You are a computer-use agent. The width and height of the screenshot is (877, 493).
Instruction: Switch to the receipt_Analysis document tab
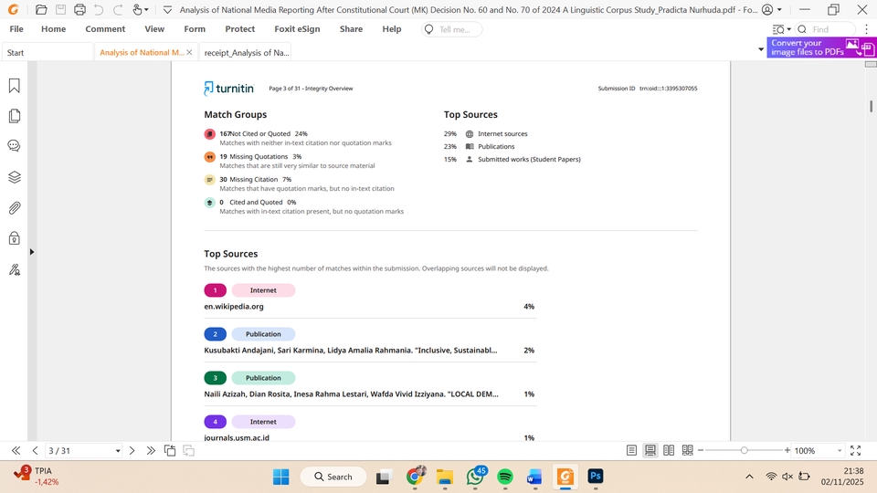tap(246, 53)
